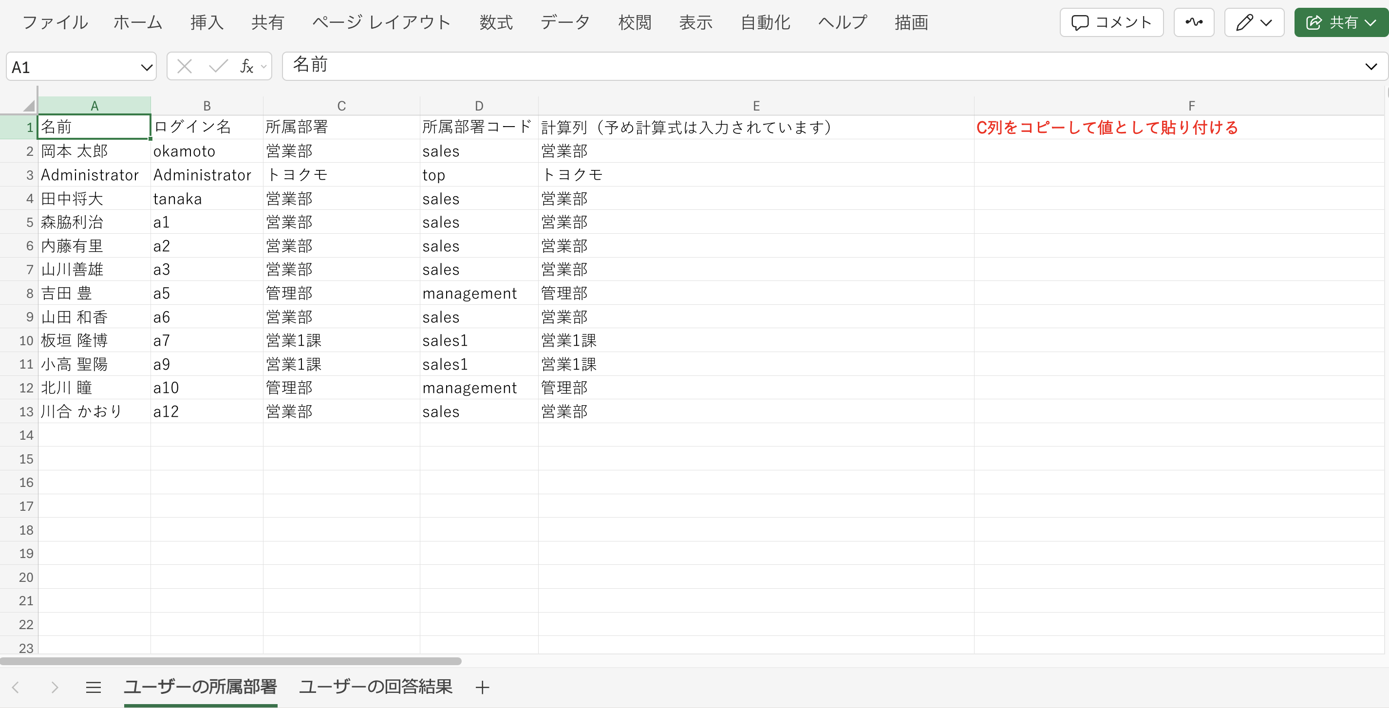Open the 共有 ribbon tab
Viewport: 1389px width, 708px height.
(x=268, y=23)
